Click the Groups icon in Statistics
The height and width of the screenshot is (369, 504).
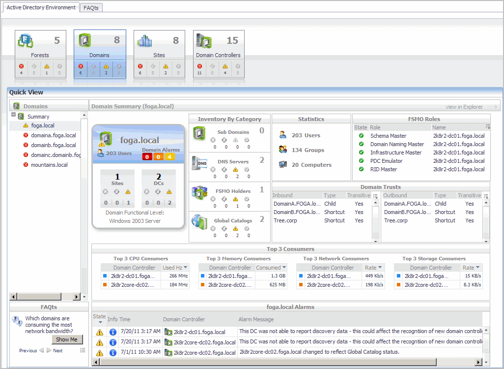click(283, 150)
